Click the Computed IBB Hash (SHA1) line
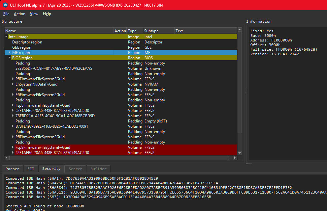327x211 pixels. coord(82,178)
